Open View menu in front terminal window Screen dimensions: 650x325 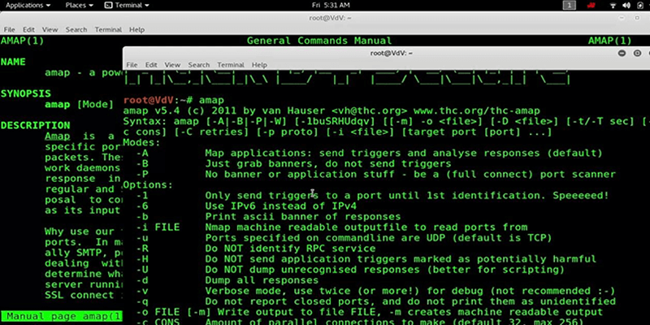click(172, 65)
